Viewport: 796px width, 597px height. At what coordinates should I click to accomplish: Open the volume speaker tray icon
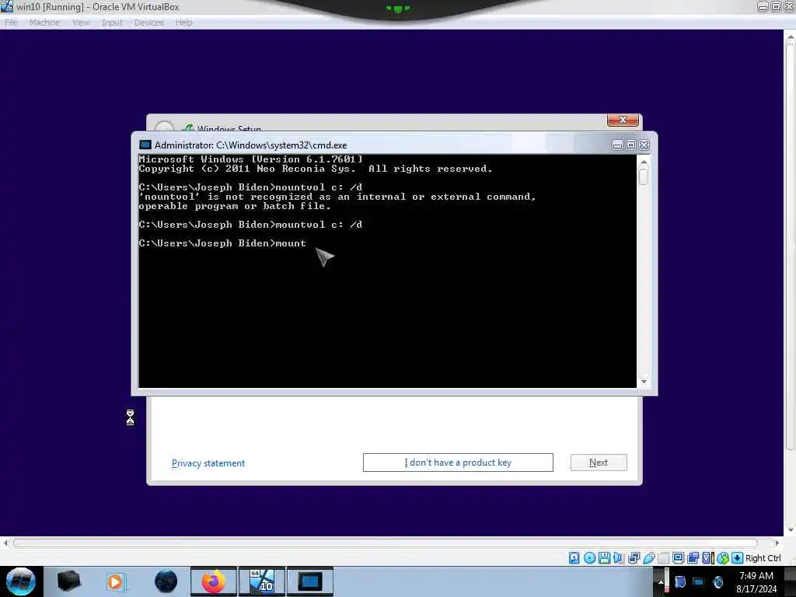(717, 582)
